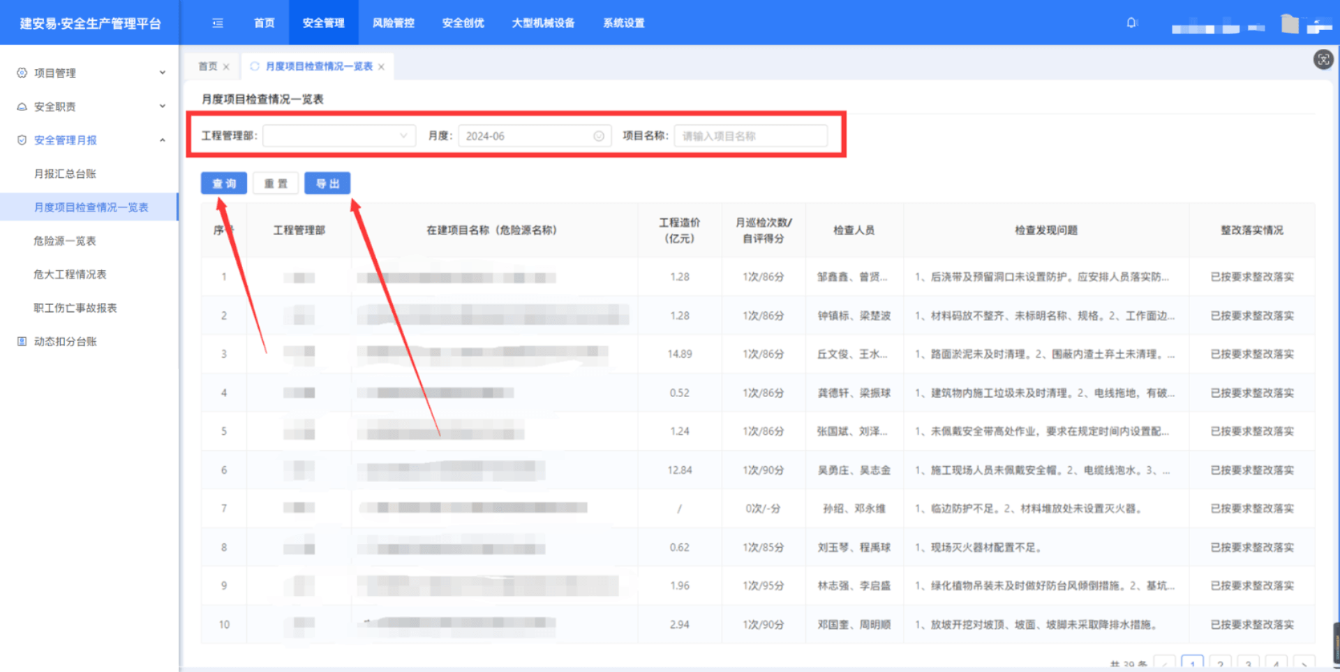Close the 月度项目检查情况一览表 tab
This screenshot has width=1340, height=672.
coord(381,67)
